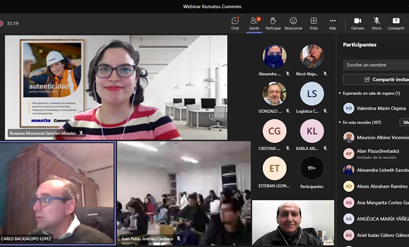
Task: Open the Chat panel
Action: point(235,24)
